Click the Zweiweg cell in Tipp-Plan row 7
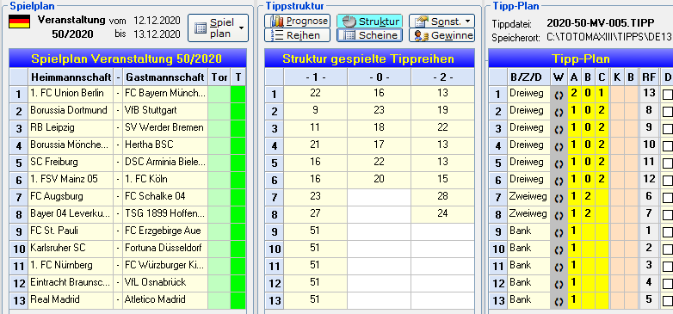Viewport: 673px width, 314px height. click(x=528, y=197)
